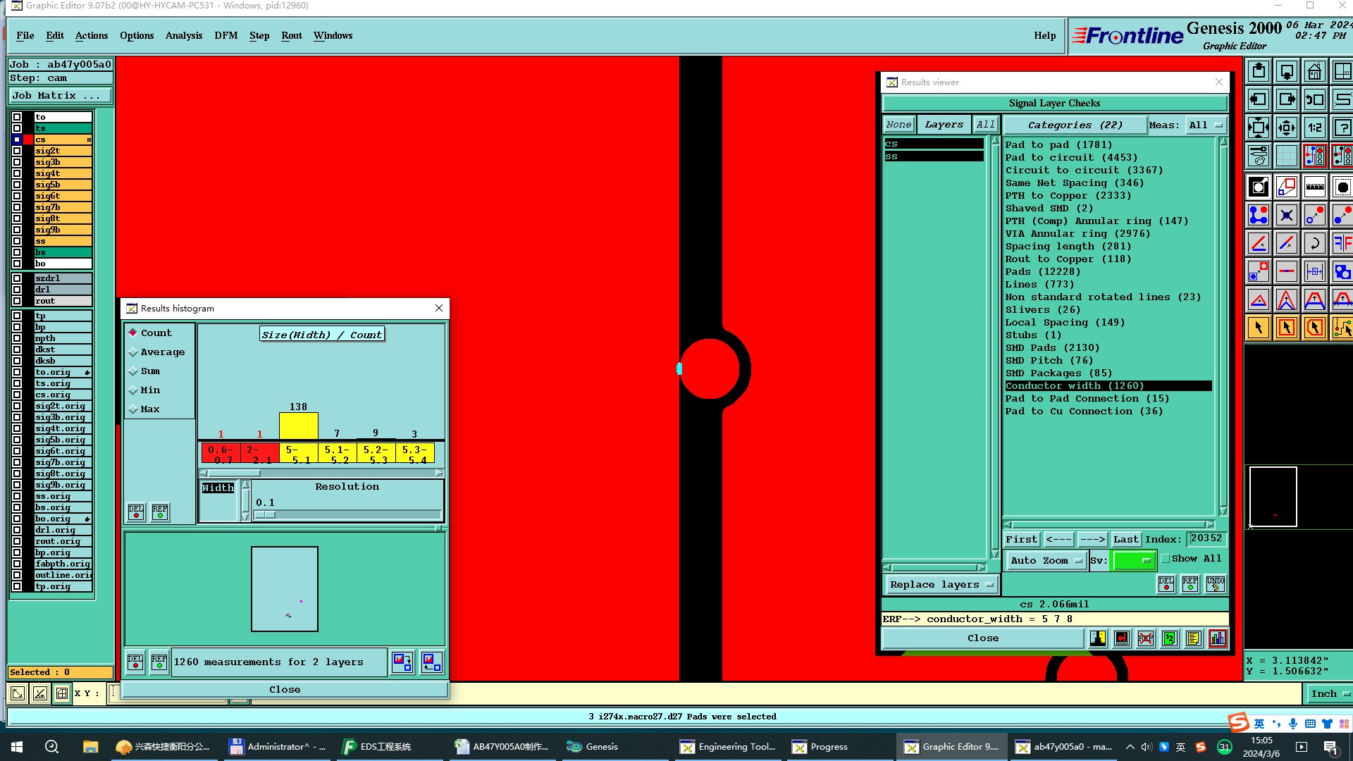Toggle checkbox for layer sig2t

tap(17, 151)
